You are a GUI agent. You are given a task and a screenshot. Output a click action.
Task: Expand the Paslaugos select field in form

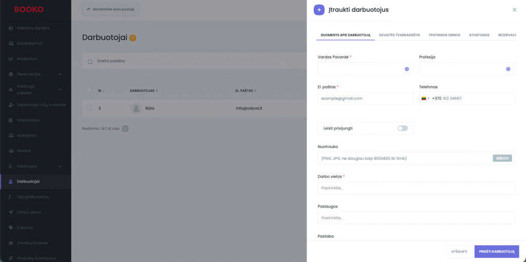click(x=416, y=218)
